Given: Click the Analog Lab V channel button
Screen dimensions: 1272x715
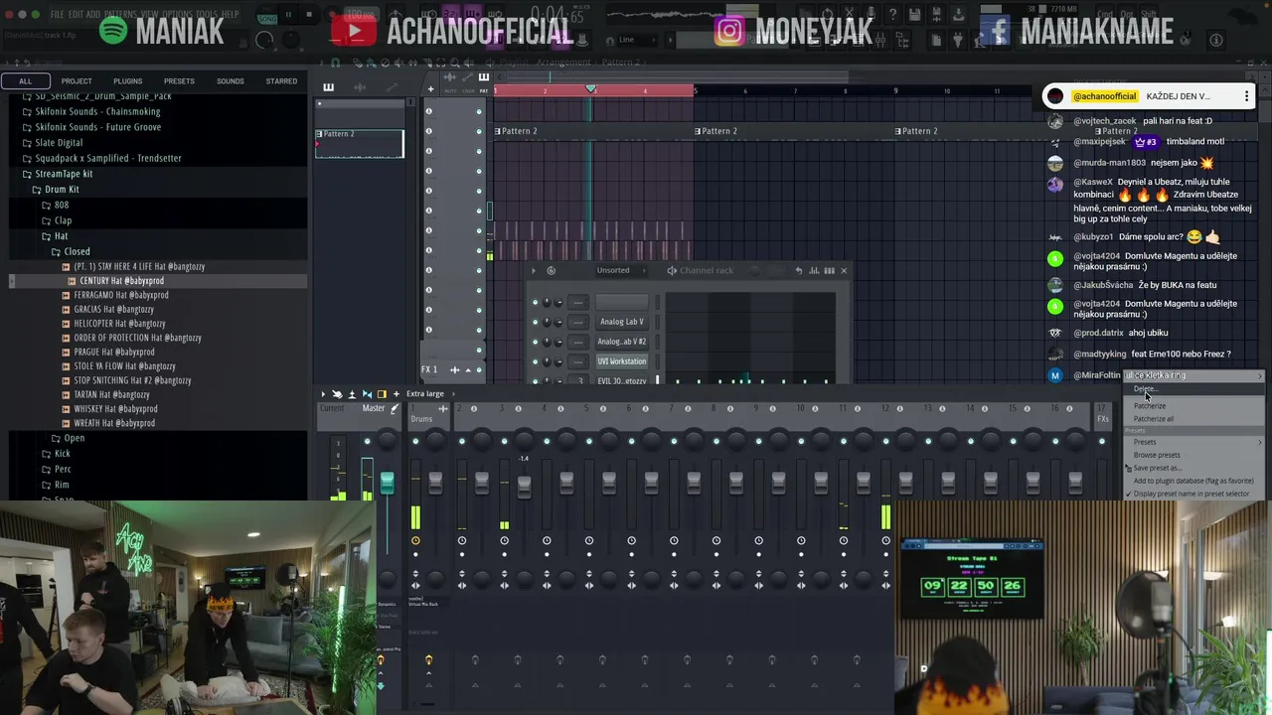Looking at the screenshot, I should [x=621, y=322].
